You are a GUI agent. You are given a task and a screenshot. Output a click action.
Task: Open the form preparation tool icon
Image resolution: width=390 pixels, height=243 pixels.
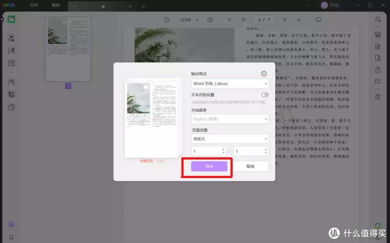pos(11,63)
